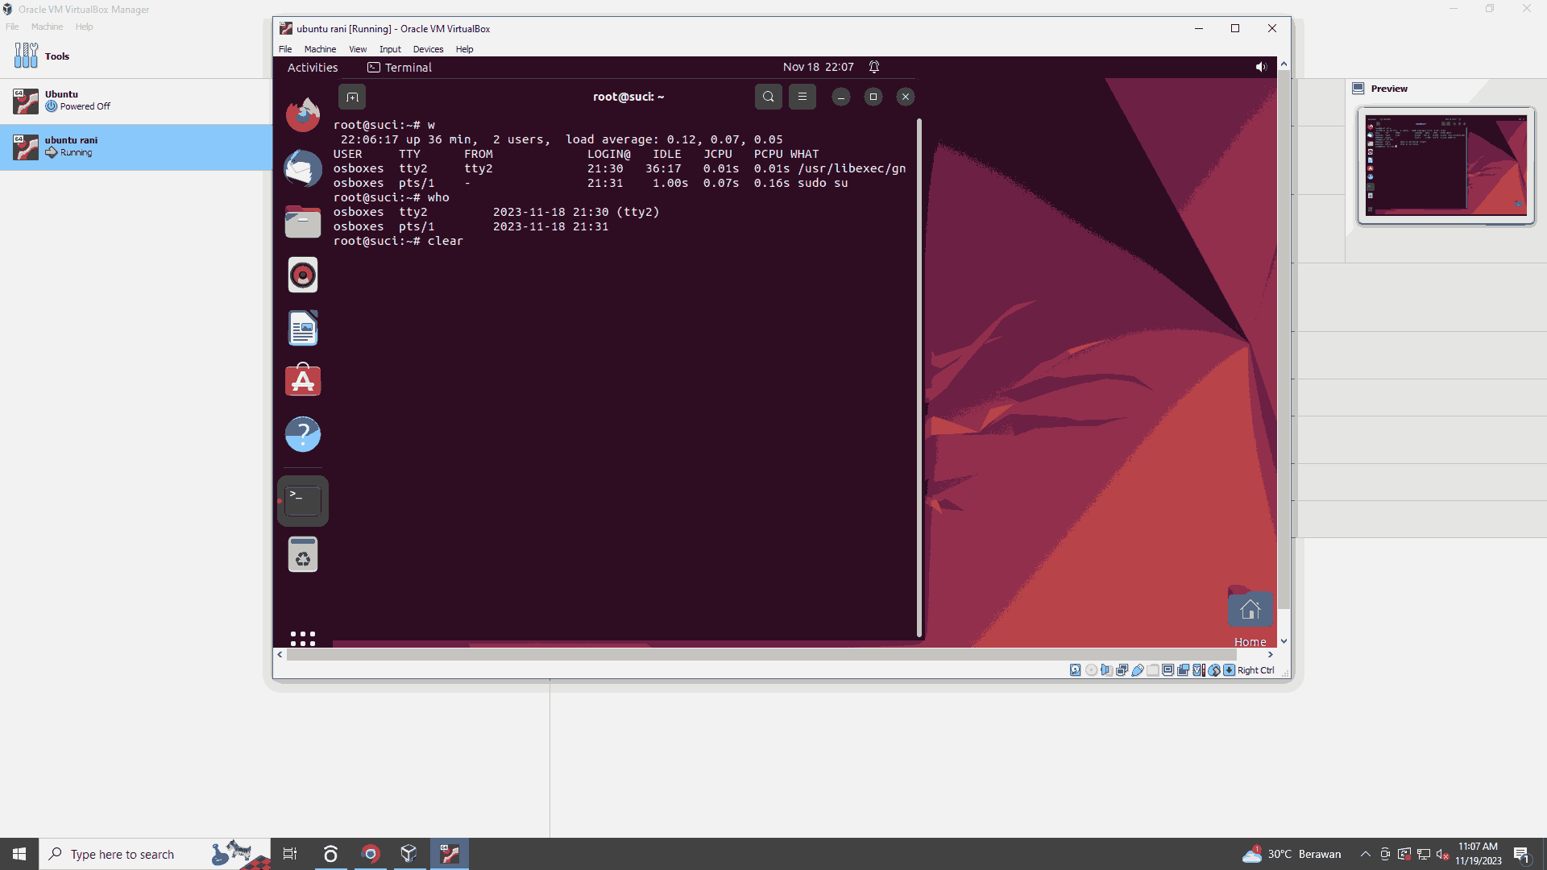Screen dimensions: 1547x870
Task: Open the Files manager dock icon
Action: pos(303,222)
